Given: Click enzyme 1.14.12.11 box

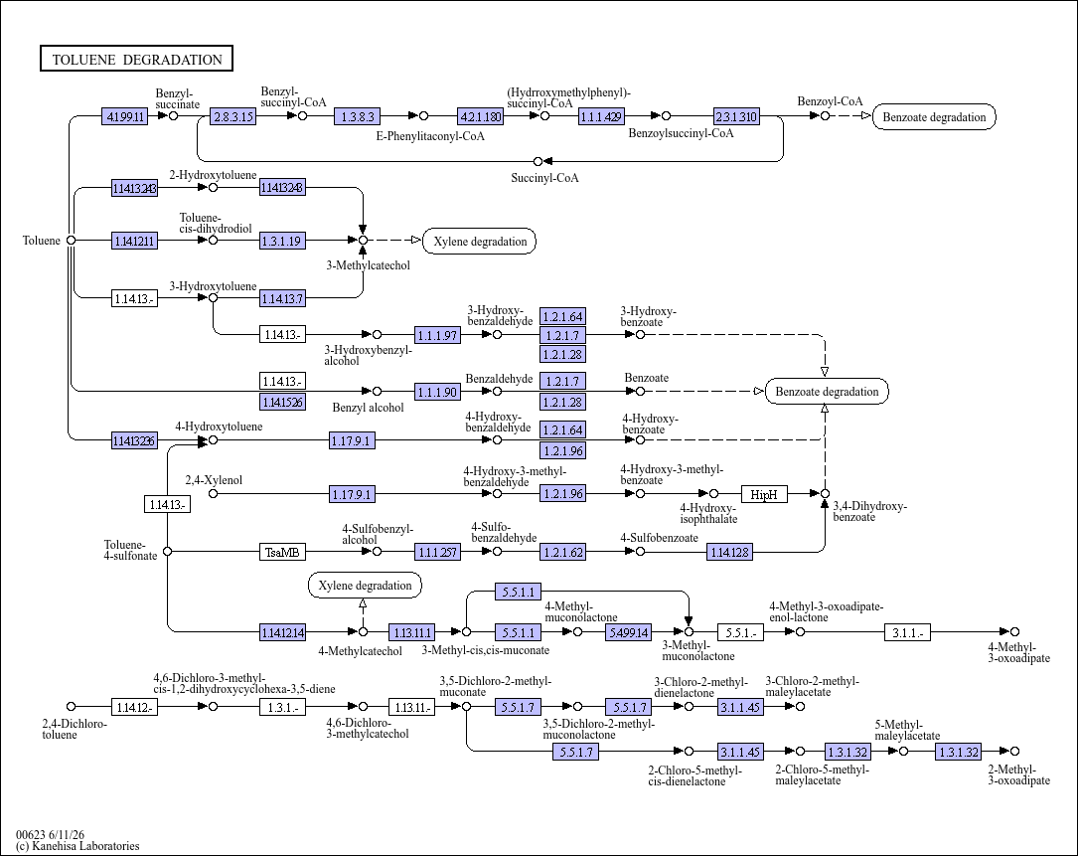Looking at the screenshot, I should pyautogui.click(x=135, y=241).
